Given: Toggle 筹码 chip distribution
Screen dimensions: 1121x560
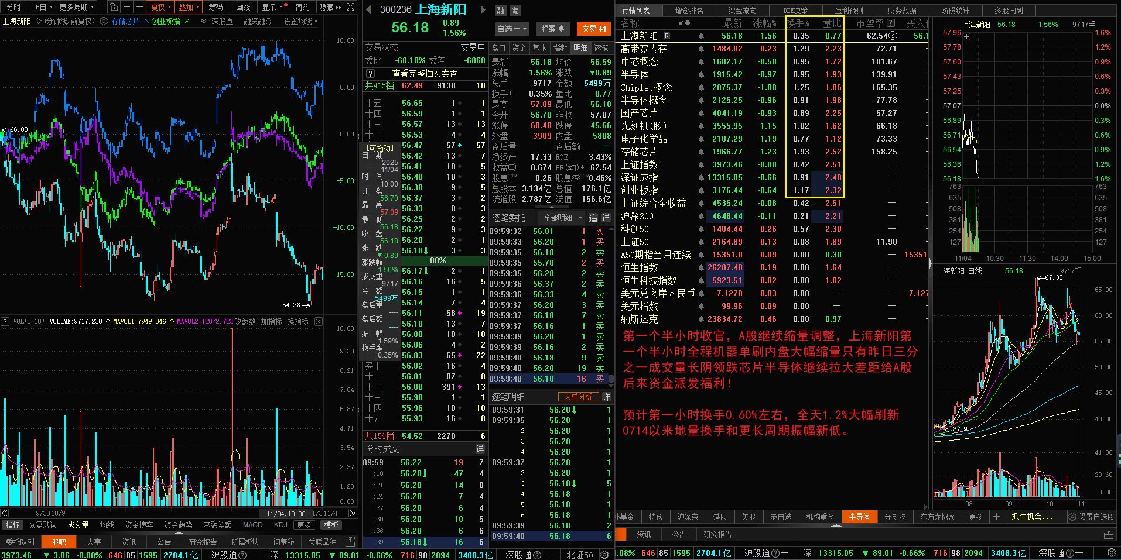Looking at the screenshot, I should coord(216,7).
